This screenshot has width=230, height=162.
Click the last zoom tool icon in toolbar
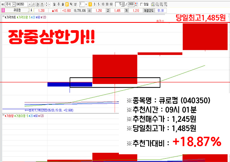165,4
